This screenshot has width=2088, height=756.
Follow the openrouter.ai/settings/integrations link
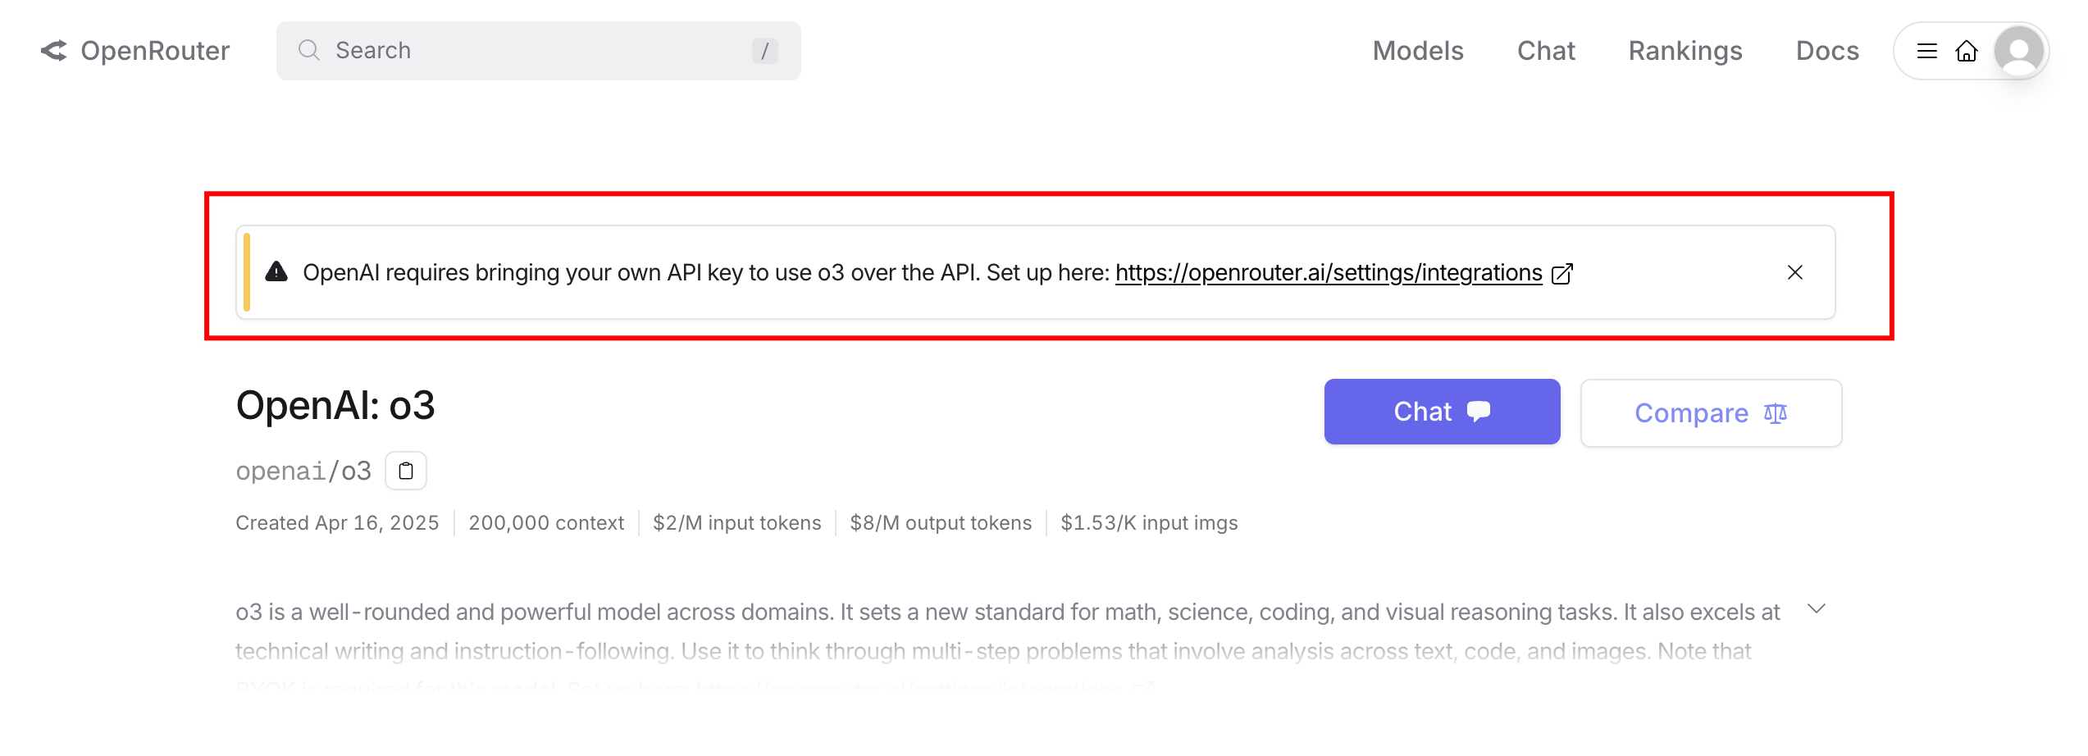1329,272
